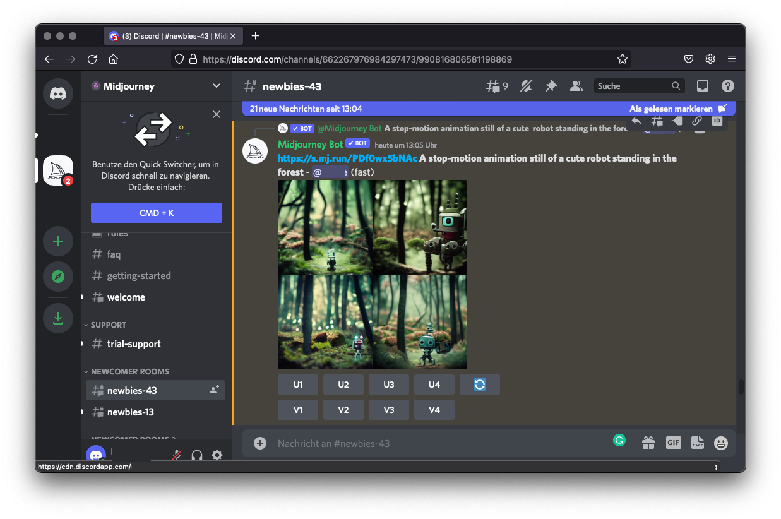
Task: Click the Discord home icon in sidebar
Action: (58, 93)
